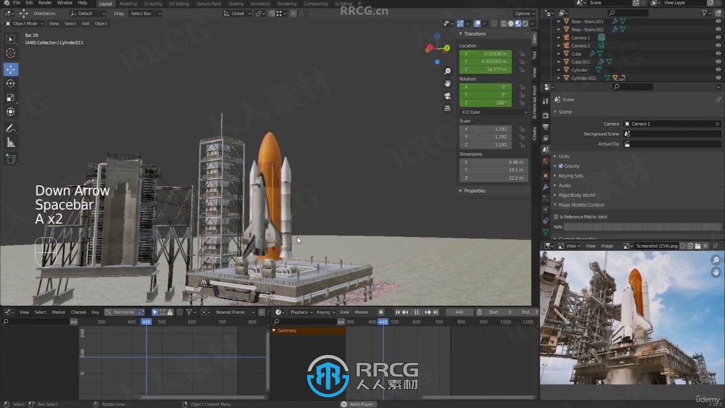
Task: Hide Camera 1 using its eye icon
Action: pos(718,37)
